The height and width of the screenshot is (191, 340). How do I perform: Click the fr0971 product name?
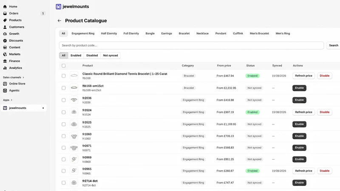click(x=87, y=146)
